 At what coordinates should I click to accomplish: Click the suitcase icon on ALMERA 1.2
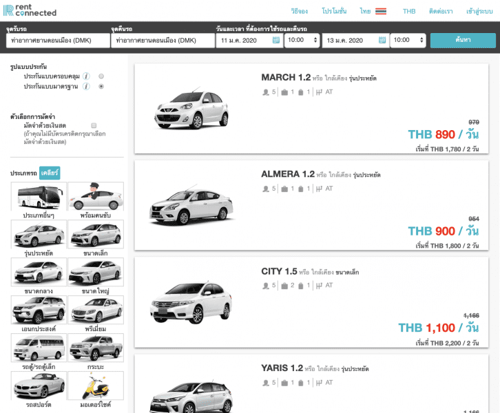284,189
